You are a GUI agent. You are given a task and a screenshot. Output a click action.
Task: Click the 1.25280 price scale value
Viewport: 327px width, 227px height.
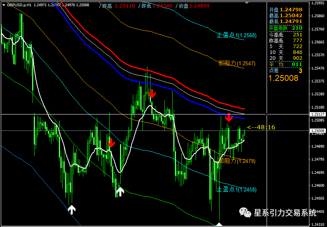[x=318, y=94]
